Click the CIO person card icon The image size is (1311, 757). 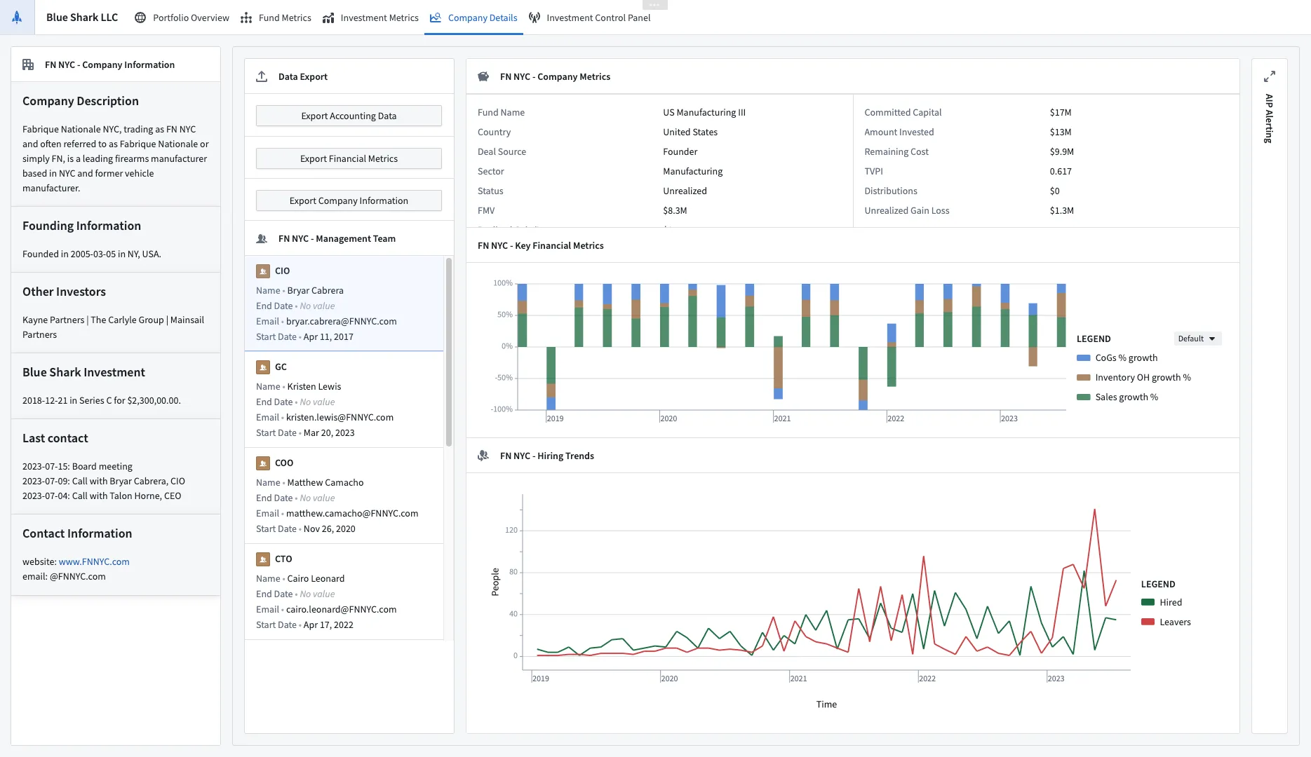coord(263,271)
